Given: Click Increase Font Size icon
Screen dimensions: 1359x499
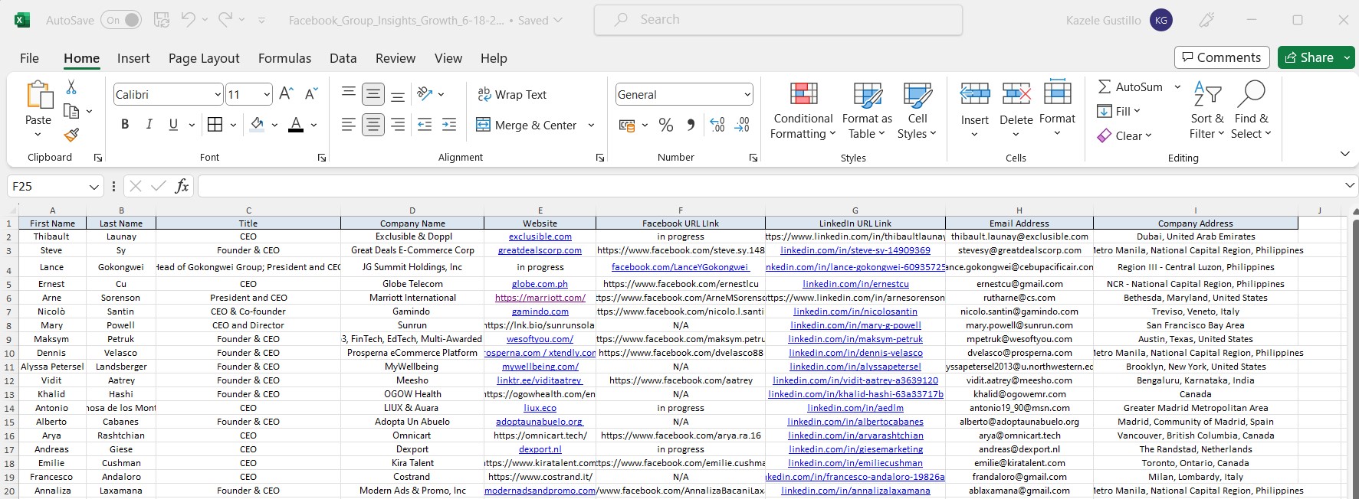Looking at the screenshot, I should tap(286, 94).
